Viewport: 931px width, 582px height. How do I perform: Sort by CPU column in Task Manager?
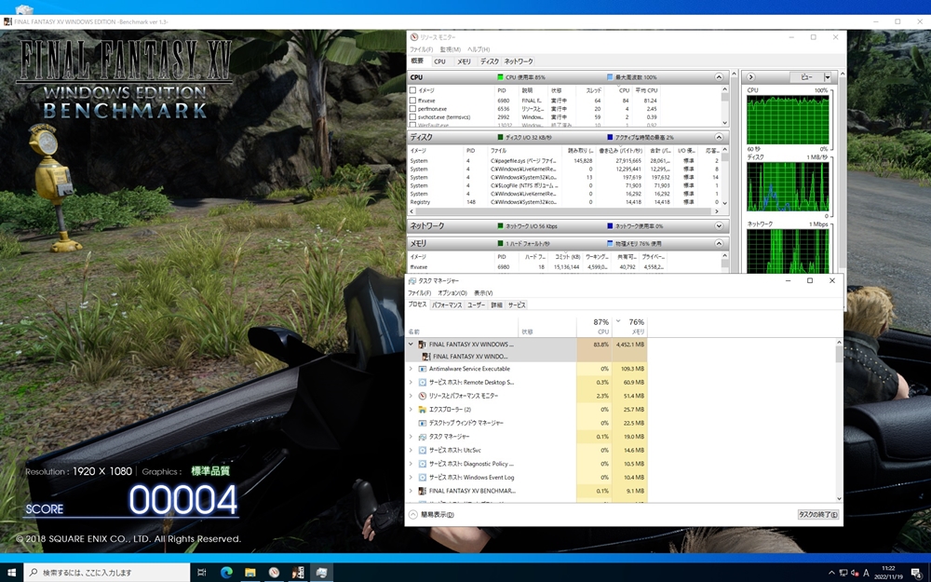point(594,327)
